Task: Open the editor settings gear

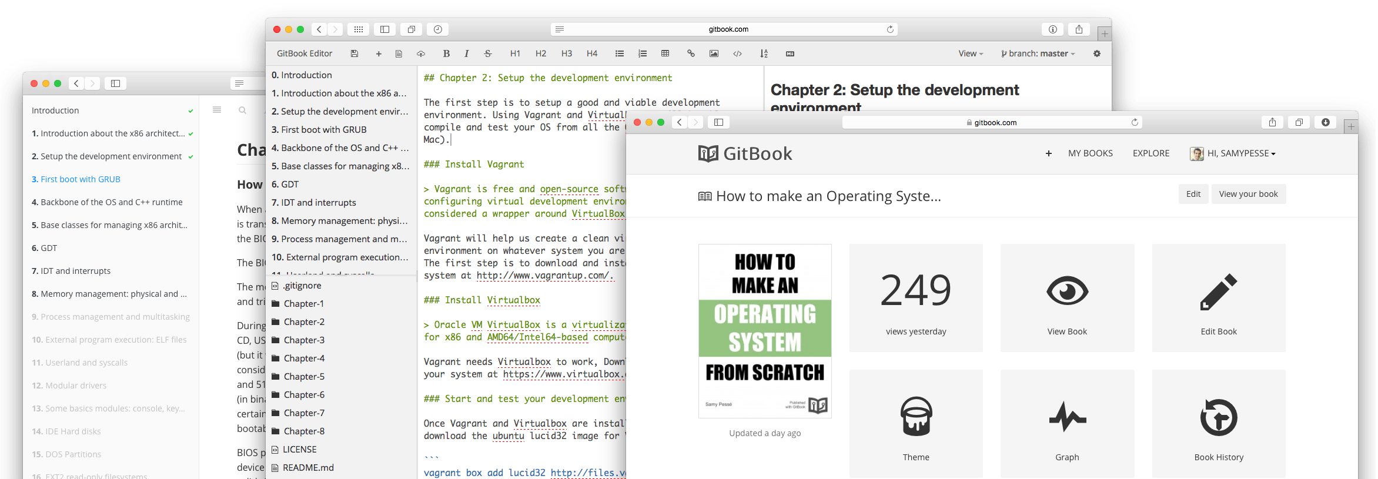Action: pyautogui.click(x=1097, y=53)
